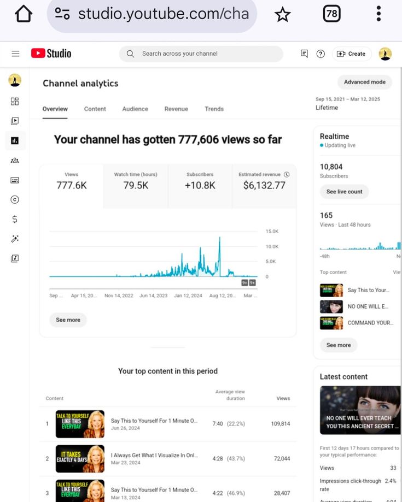Select Analytics sidebar icon
The width and height of the screenshot is (402, 502).
point(15,140)
